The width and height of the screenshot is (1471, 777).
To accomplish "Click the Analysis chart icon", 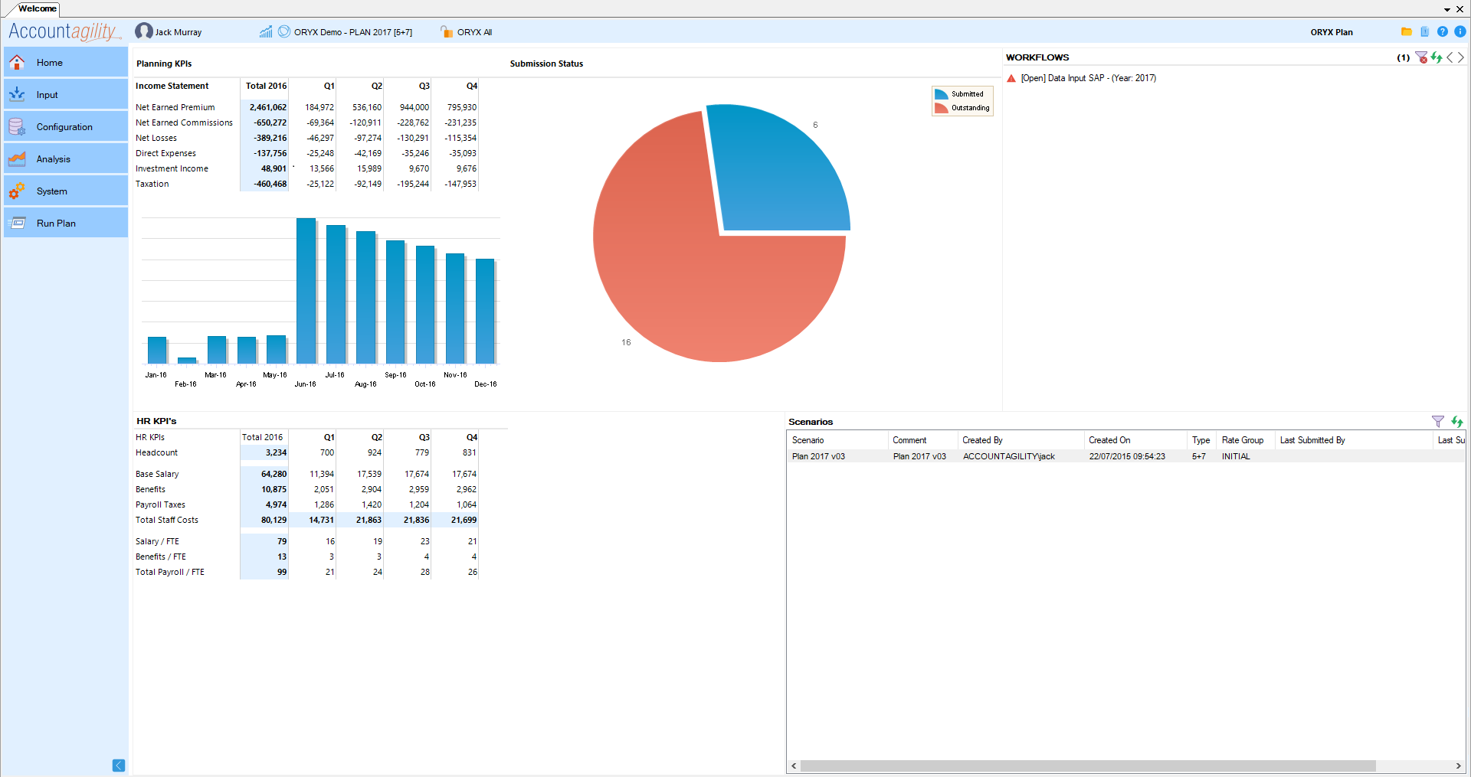I will [x=17, y=158].
